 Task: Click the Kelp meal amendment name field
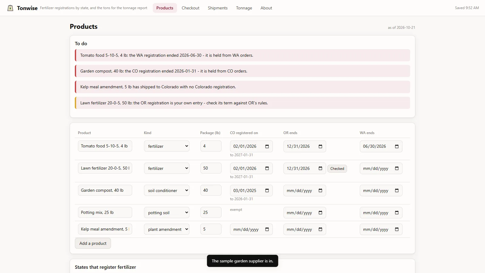[x=105, y=229]
